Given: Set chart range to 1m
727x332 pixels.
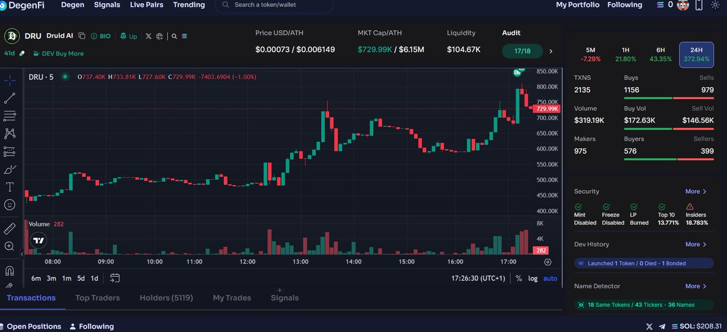Looking at the screenshot, I should [67, 278].
